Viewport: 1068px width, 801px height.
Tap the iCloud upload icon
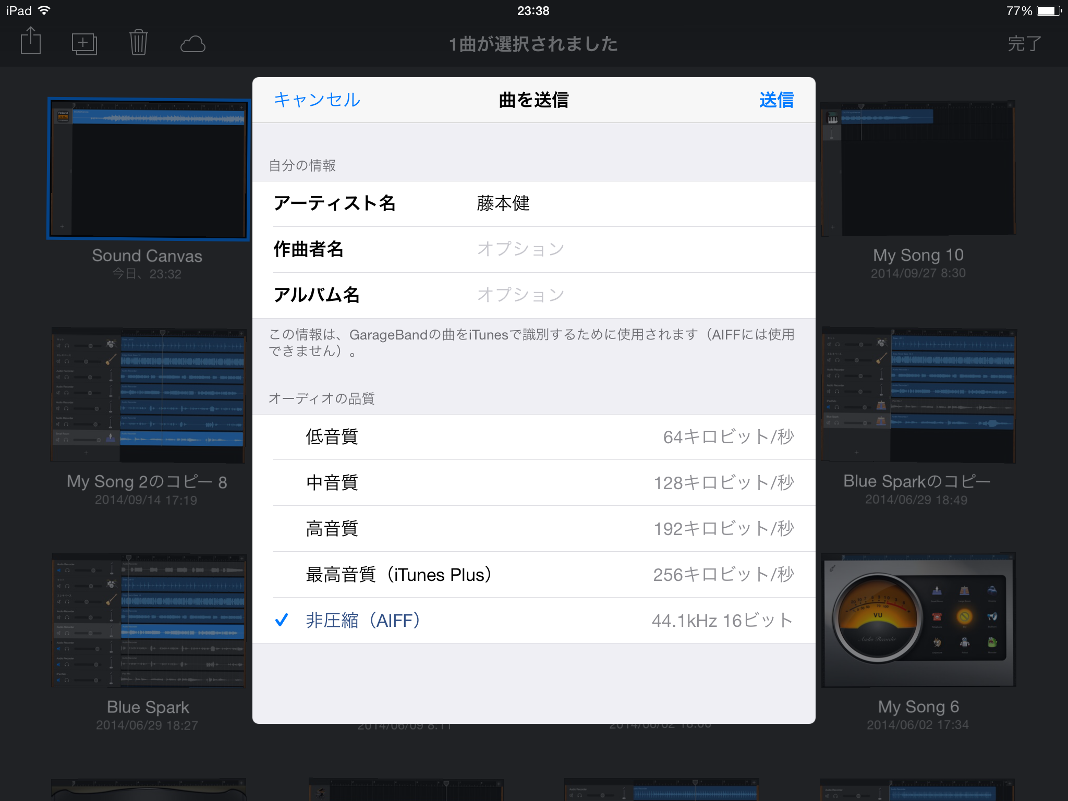192,44
